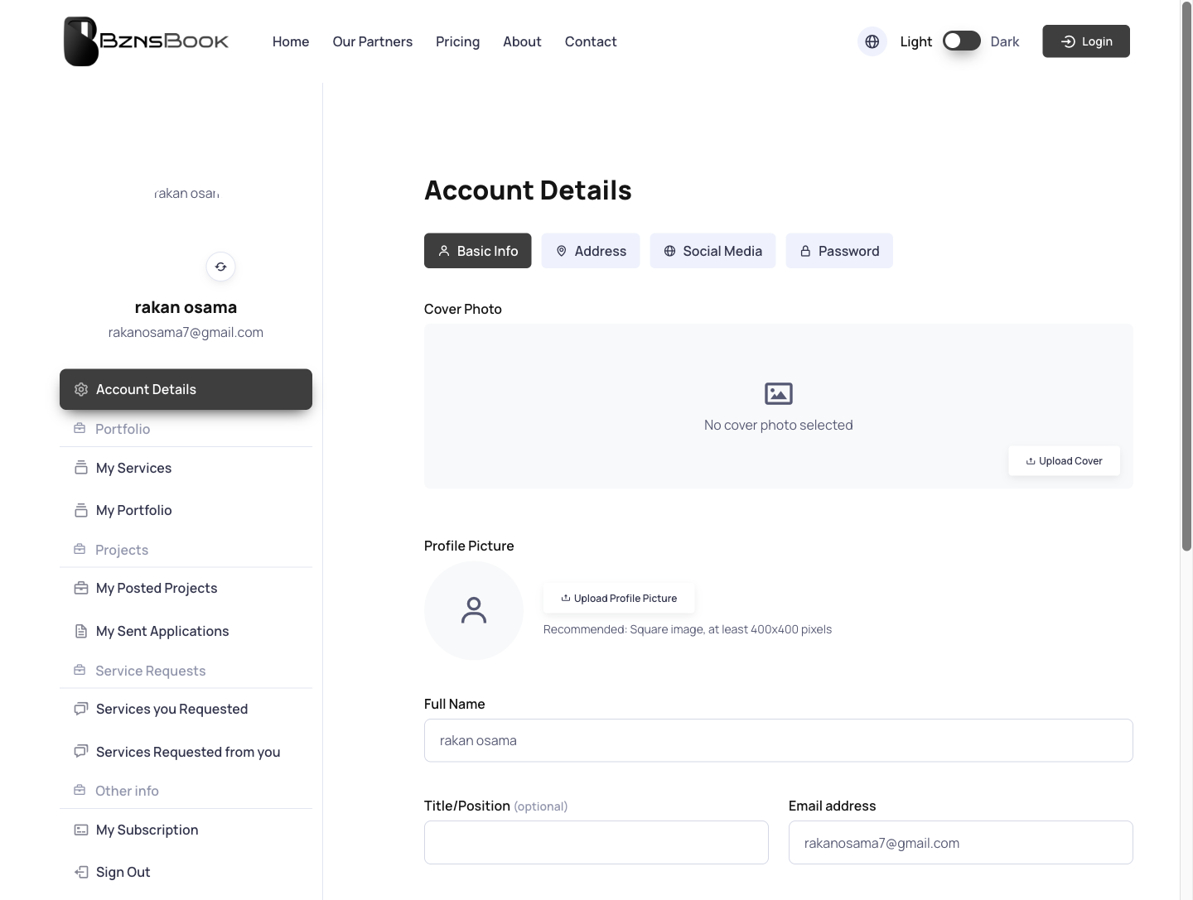Click the Full Name input field
Viewport: 1193px width, 900px height.
coord(779,740)
